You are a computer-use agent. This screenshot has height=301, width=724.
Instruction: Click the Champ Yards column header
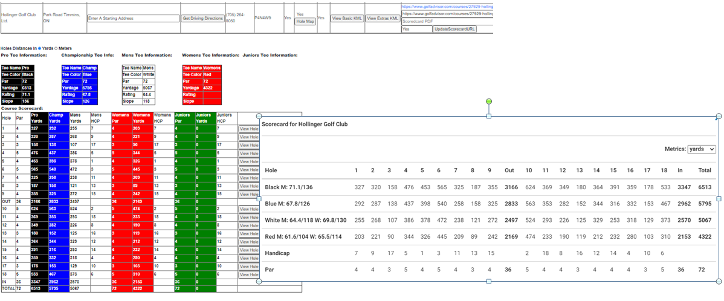click(x=58, y=118)
